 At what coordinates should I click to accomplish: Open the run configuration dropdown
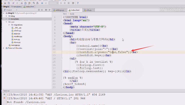pyautogui.click(x=53, y=3)
